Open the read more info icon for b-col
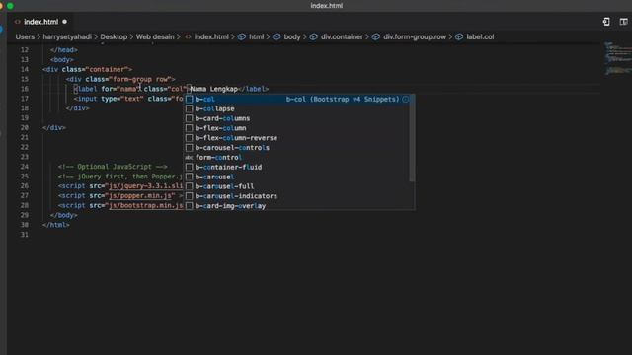 click(406, 99)
